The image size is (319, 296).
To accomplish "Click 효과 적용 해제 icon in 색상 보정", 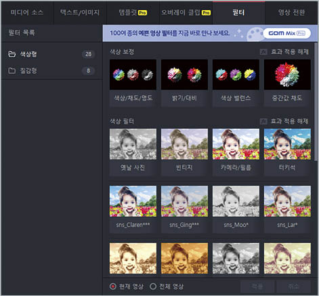I will [263, 52].
